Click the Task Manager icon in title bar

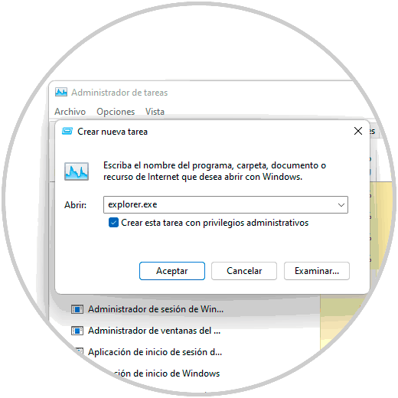pos(61,92)
